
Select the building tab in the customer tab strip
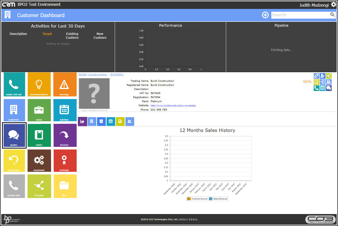[x=92, y=122]
